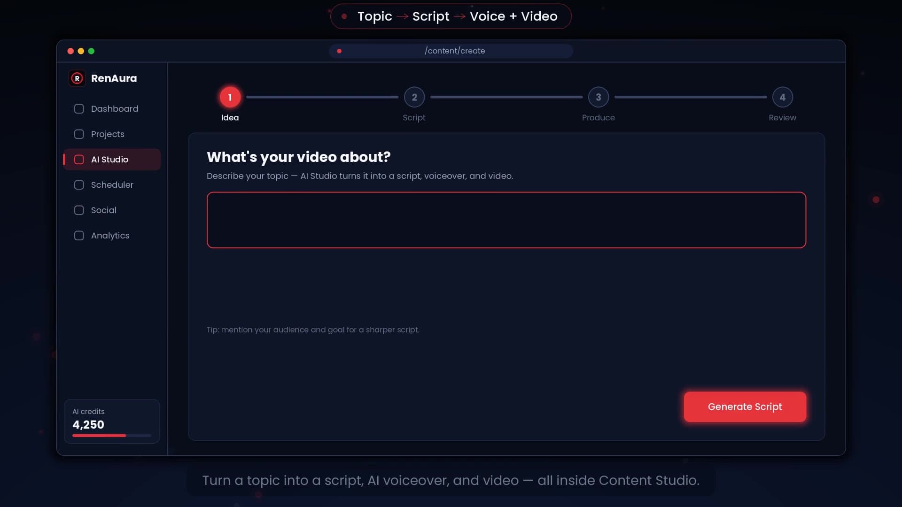Click the tip about audience and goal
Image resolution: width=902 pixels, height=507 pixels.
pos(313,330)
